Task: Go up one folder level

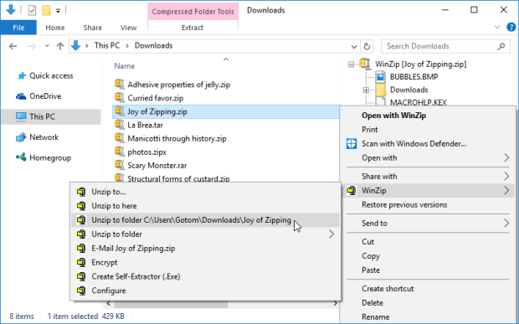Action: click(60, 46)
